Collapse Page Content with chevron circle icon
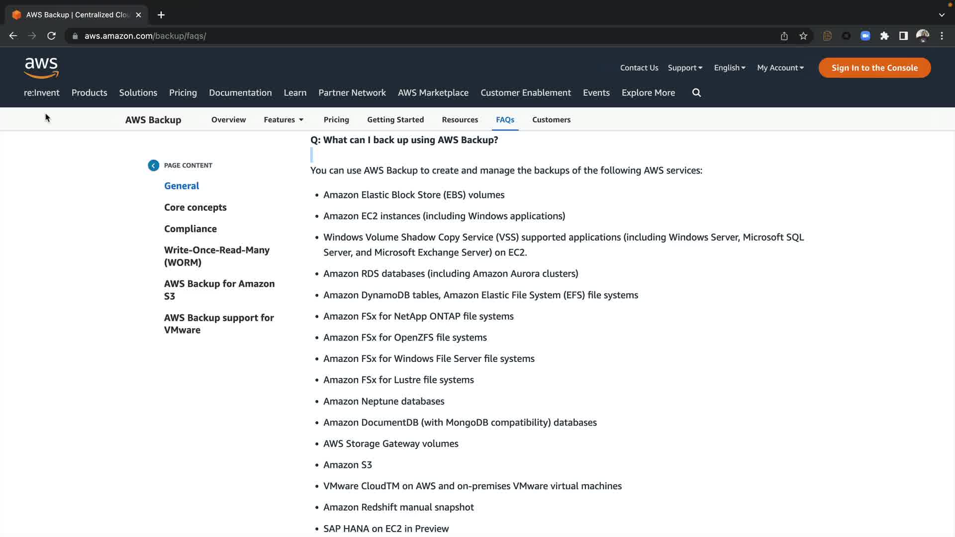Screen dimensions: 955x537 [x=153, y=166]
